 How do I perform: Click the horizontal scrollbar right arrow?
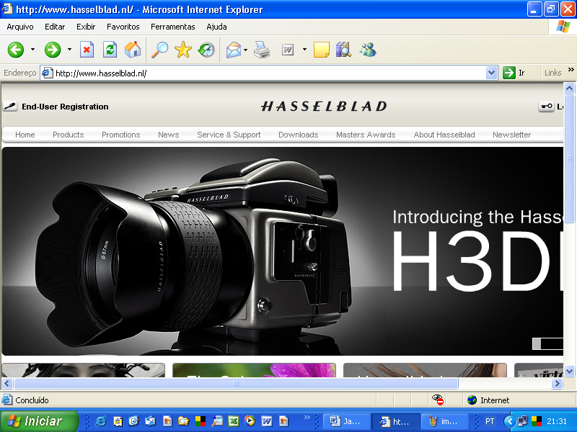coord(557,384)
